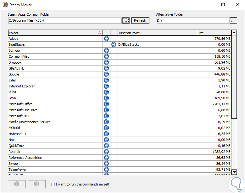Click the scrollbar up arrow of the folder list
This screenshot has height=193, width=245.
click(234, 33)
